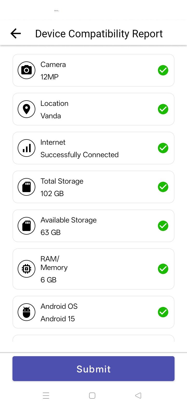The width and height of the screenshot is (187, 407).
Task: Tap the Available Storage SD card icon
Action: [x=26, y=226]
